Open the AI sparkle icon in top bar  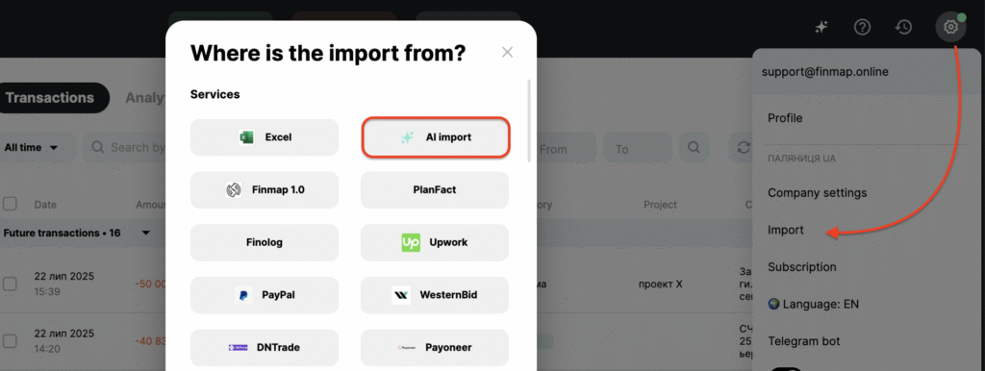[821, 27]
